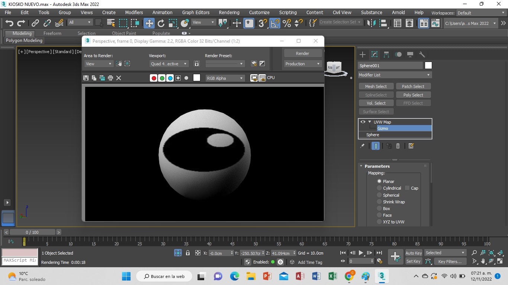Enable the red channel in render window
Image resolution: width=508 pixels, height=285 pixels.
[x=154, y=78]
